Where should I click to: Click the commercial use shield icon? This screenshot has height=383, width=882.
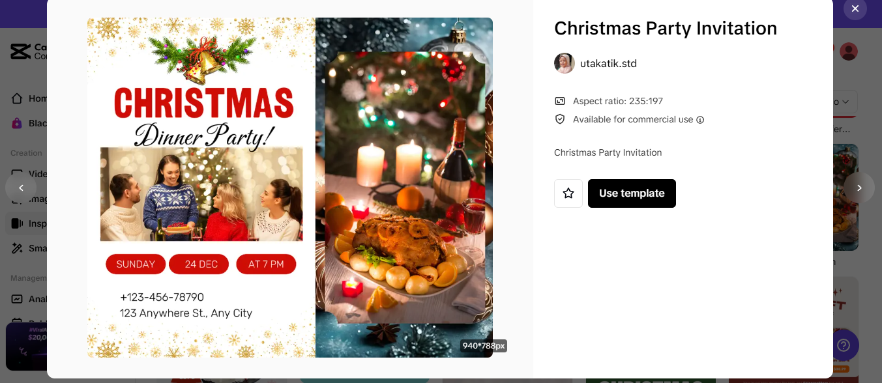click(560, 119)
